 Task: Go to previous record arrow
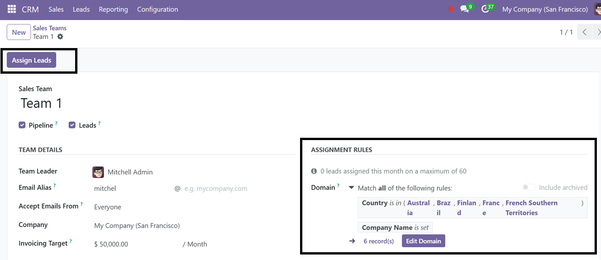pyautogui.click(x=585, y=32)
